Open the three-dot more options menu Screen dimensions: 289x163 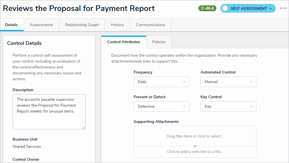[x=283, y=8]
